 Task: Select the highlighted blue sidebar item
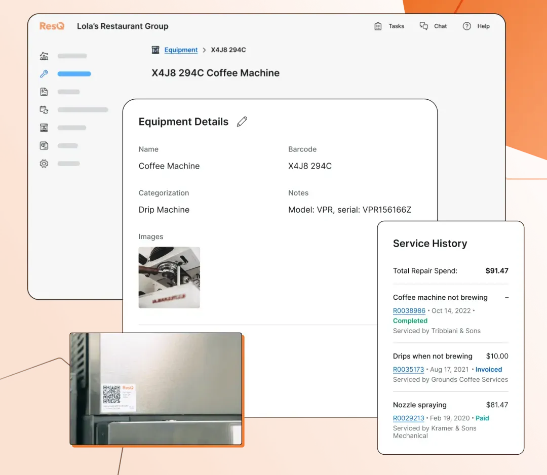pyautogui.click(x=74, y=74)
